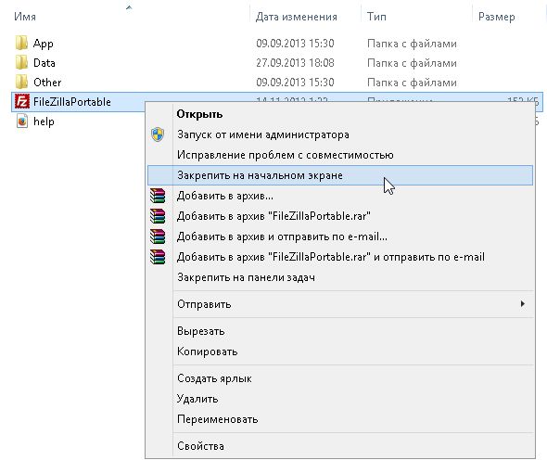This screenshot has height=473, width=547.
Task: Select the Data folder name
Action: point(45,63)
